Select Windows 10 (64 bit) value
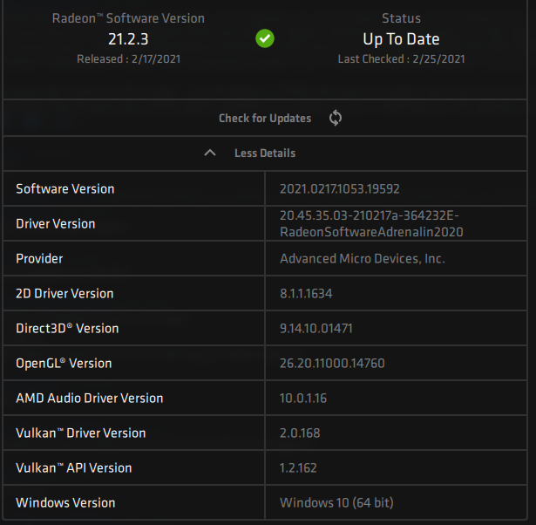This screenshot has height=525, width=536. coord(336,503)
